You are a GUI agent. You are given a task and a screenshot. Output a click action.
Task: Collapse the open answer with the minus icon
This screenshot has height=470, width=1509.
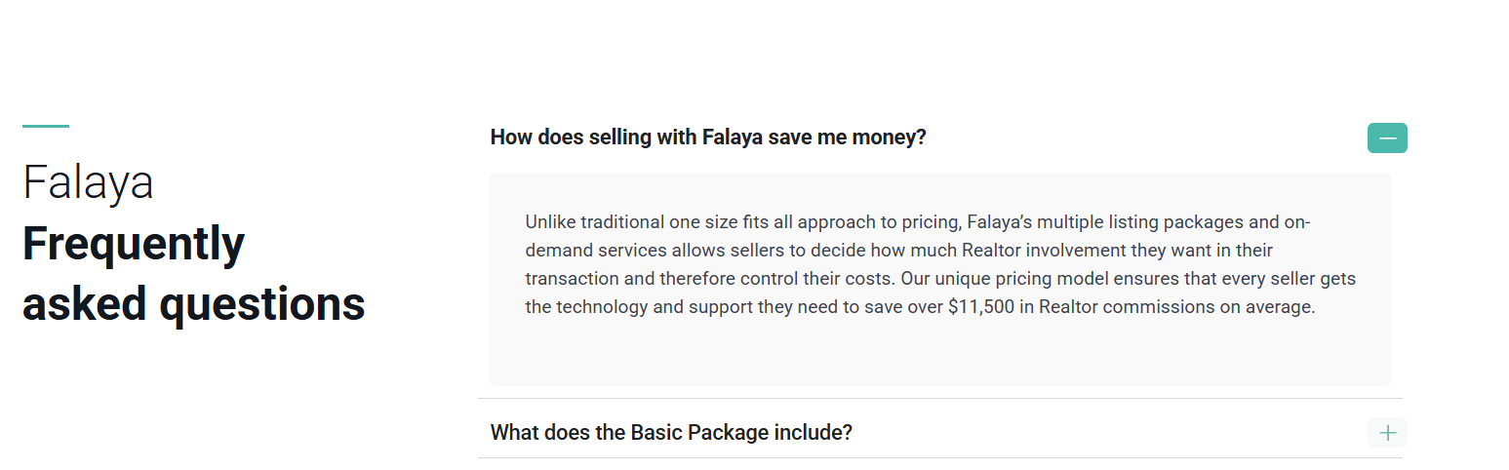pos(1387,138)
